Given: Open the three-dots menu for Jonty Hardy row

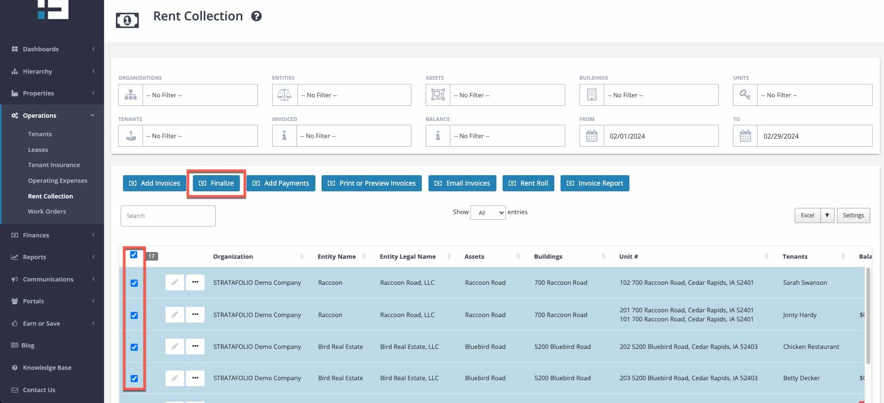Looking at the screenshot, I should click(x=195, y=314).
